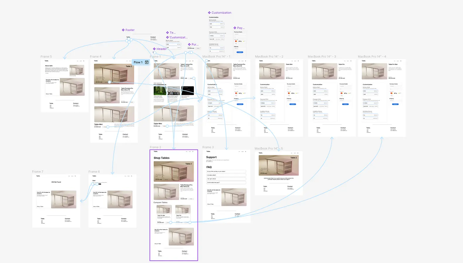Select the 'Frame 5' frame label
Viewport: 463px width, 263px height.
point(46,57)
